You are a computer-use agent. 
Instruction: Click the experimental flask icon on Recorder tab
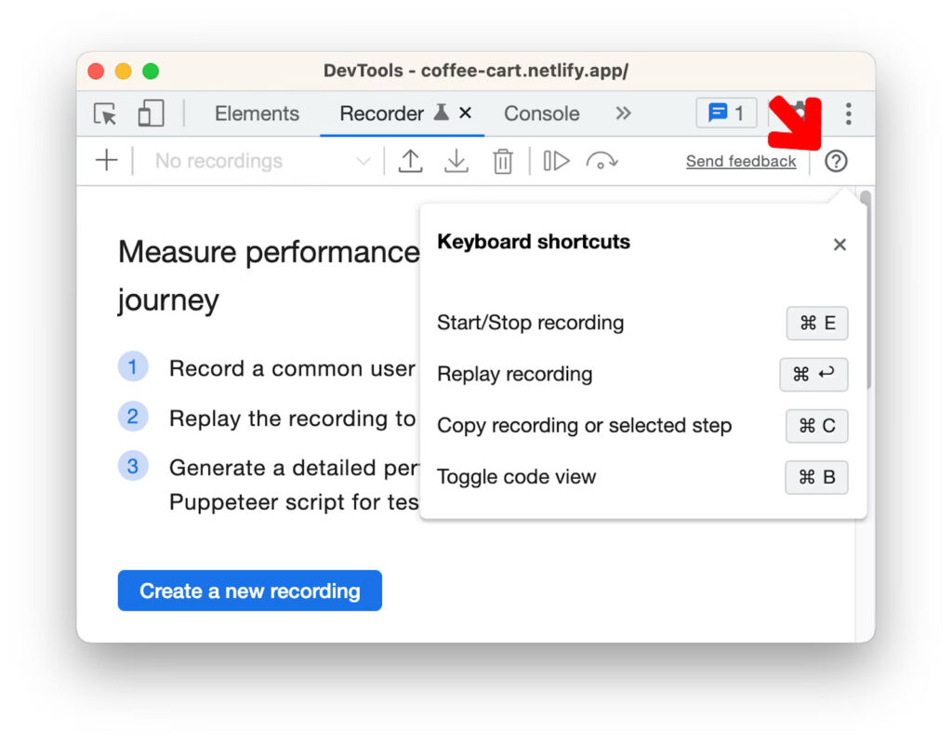(441, 111)
